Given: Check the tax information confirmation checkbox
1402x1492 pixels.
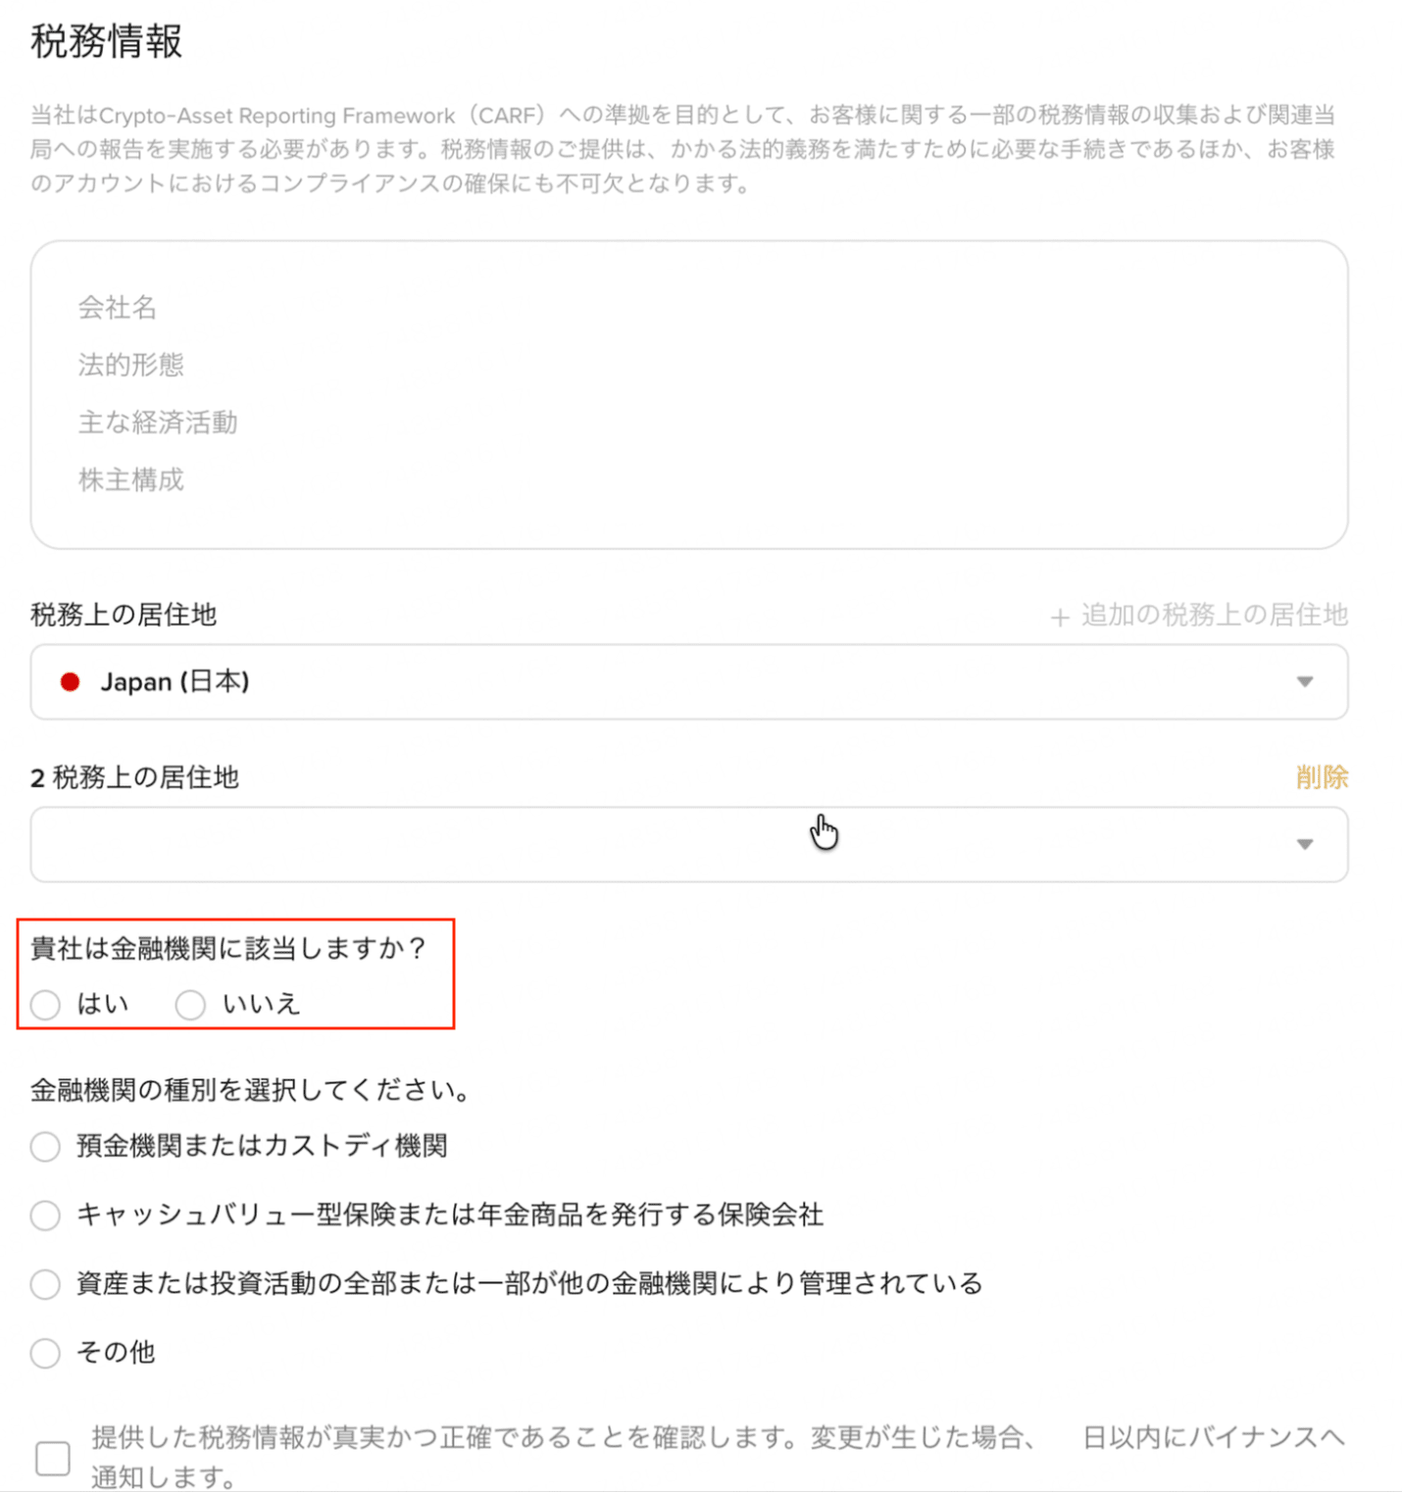Looking at the screenshot, I should [x=53, y=1458].
